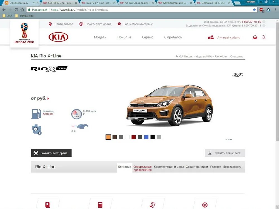Switch to the Цвета Kia Rio X-line browser tab
The width and height of the screenshot is (279, 209).
pos(213,3)
